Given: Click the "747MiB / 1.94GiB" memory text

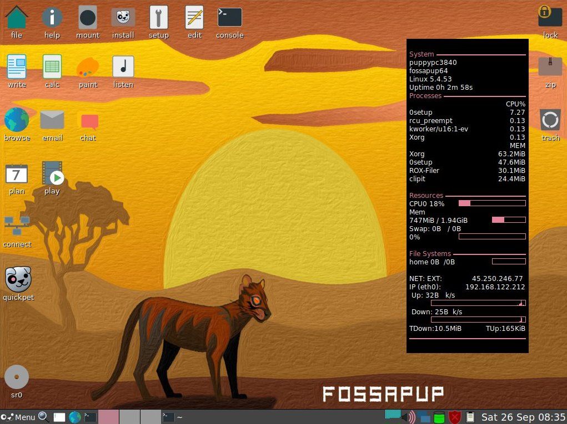Looking at the screenshot, I should 438,220.
